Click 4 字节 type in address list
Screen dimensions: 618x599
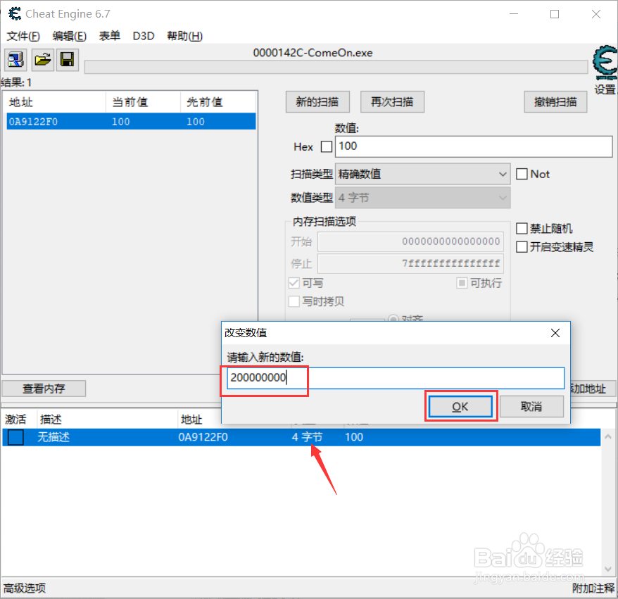click(307, 437)
